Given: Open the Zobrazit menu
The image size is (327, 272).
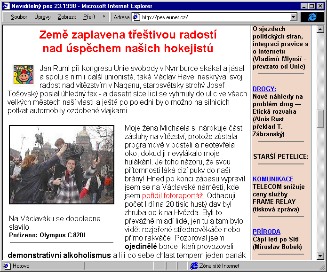Looking at the screenshot, I should click(x=67, y=17).
